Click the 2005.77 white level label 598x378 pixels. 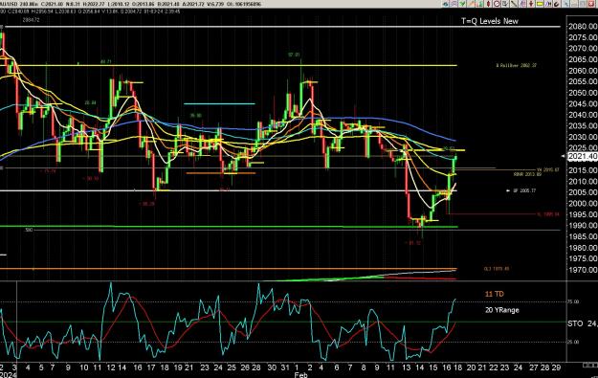[x=524, y=190]
